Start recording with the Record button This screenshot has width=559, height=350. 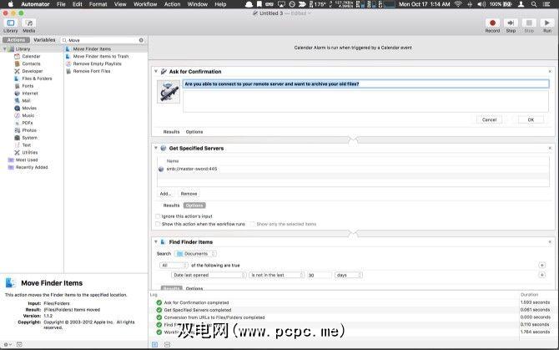coord(492,23)
